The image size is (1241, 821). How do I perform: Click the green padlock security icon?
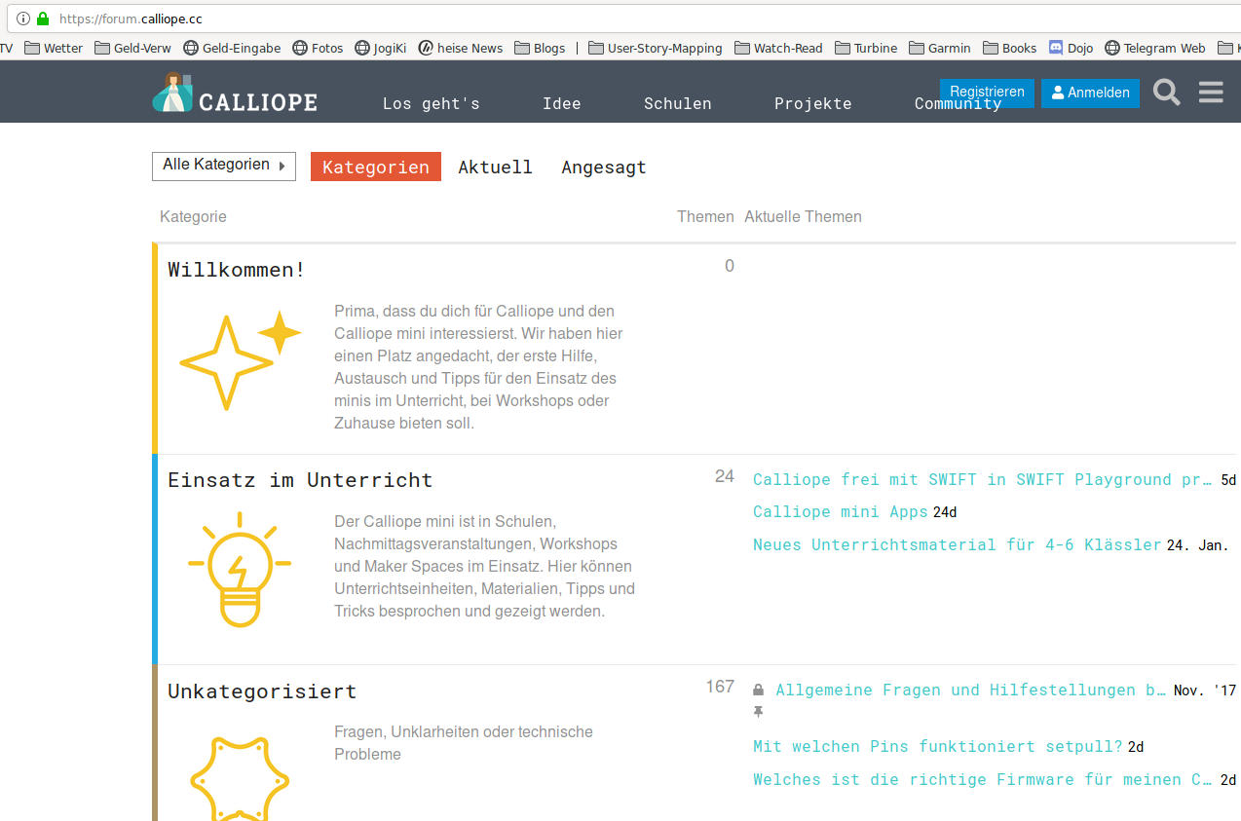coord(43,19)
